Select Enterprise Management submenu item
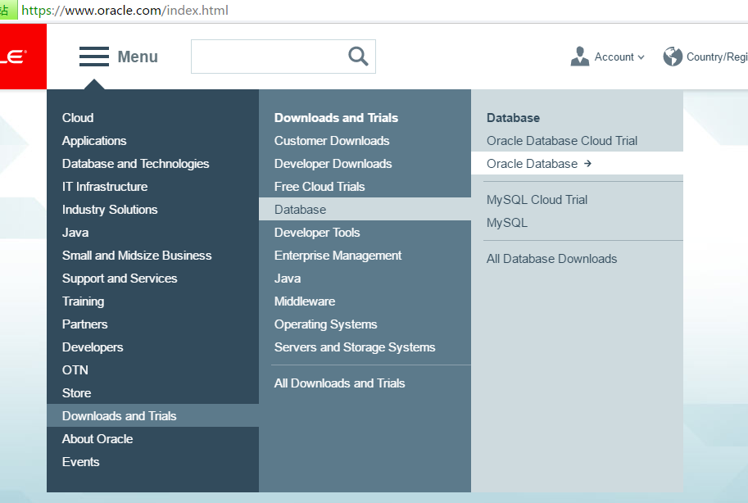The width and height of the screenshot is (748, 503). coord(338,256)
